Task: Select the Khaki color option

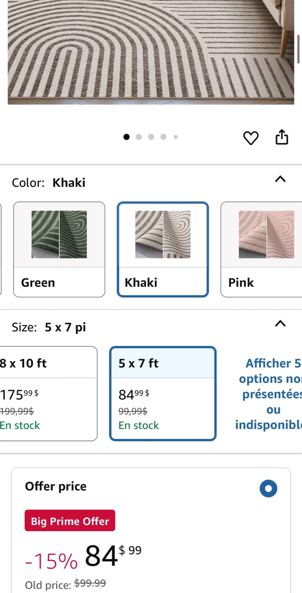Action: [x=163, y=249]
